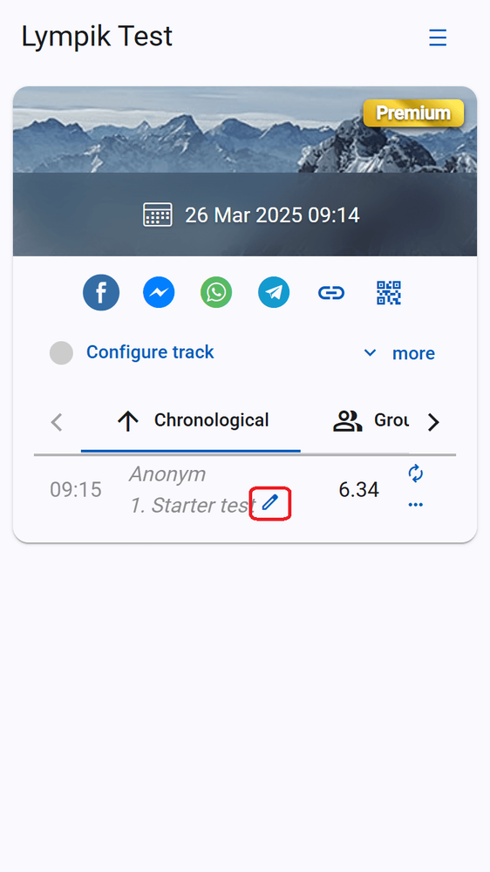Viewport: 490px width, 872px height.
Task: Share via WhatsApp icon
Action: pyautogui.click(x=216, y=292)
